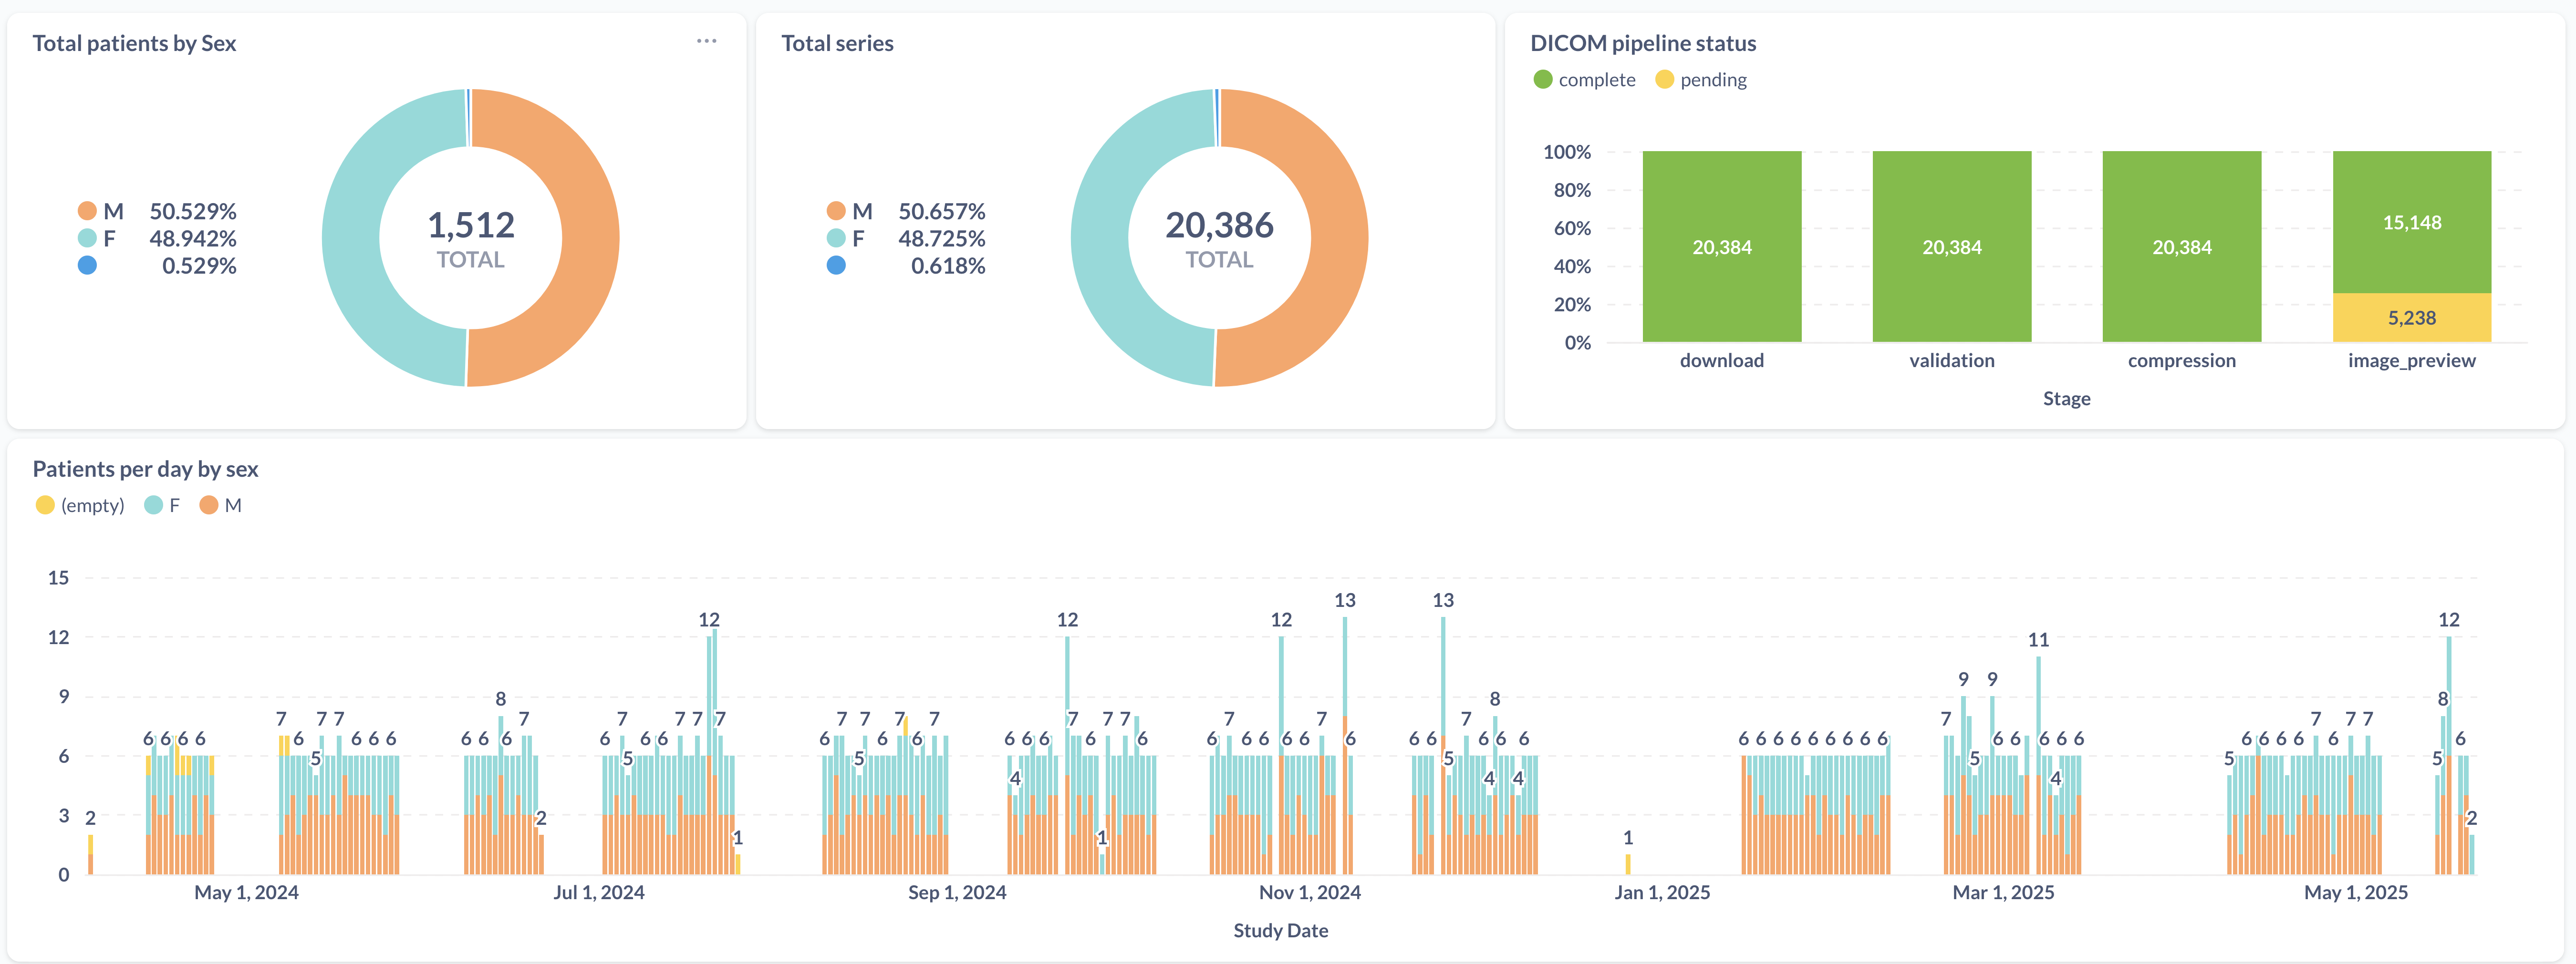Image resolution: width=2576 pixels, height=964 pixels.
Task: Toggle the orange M series in Patients per day legend
Action: coord(209,505)
